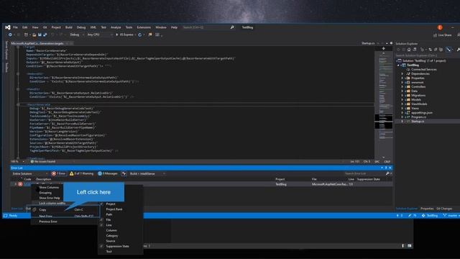Click the orange user account avatar
Viewport: 460px width, 259px height.
[x=440, y=27]
